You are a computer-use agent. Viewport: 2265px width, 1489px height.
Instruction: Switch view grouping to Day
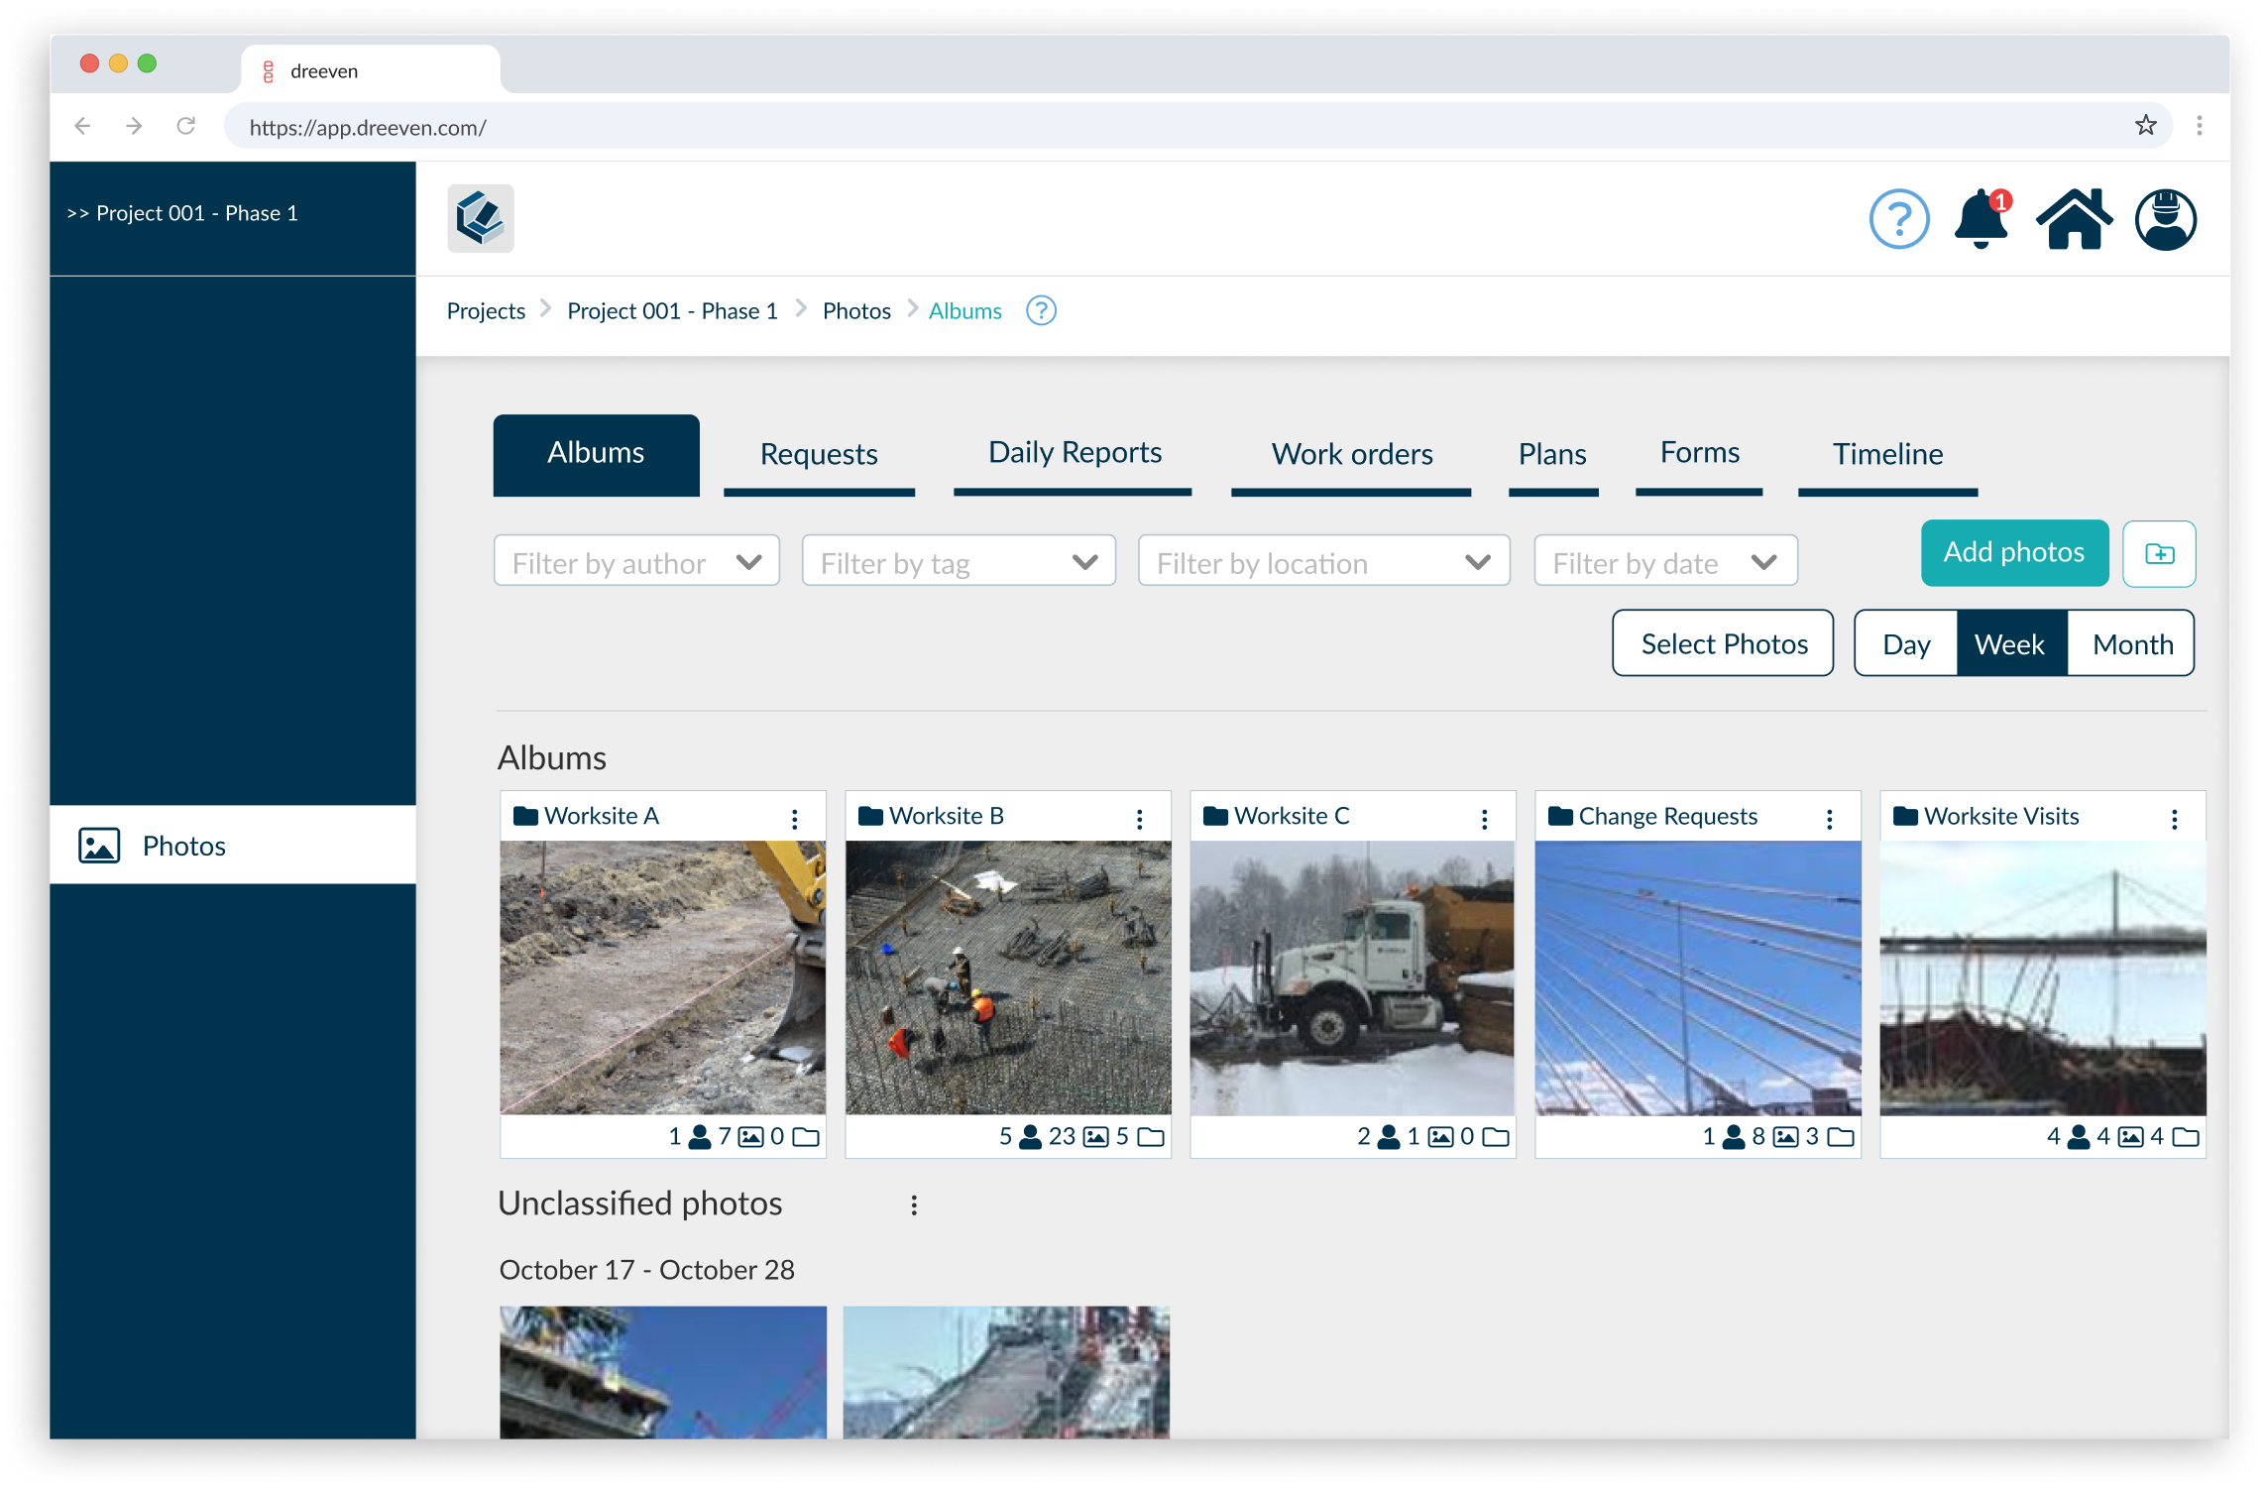(x=1906, y=643)
